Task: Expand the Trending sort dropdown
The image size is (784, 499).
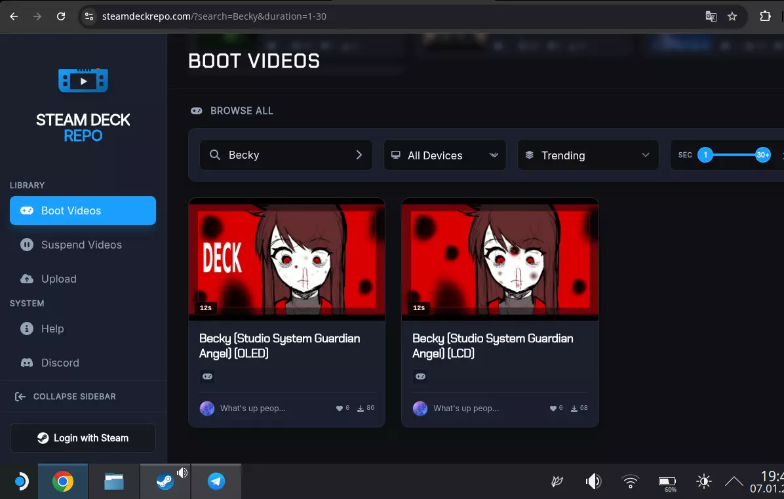Action: pos(588,155)
